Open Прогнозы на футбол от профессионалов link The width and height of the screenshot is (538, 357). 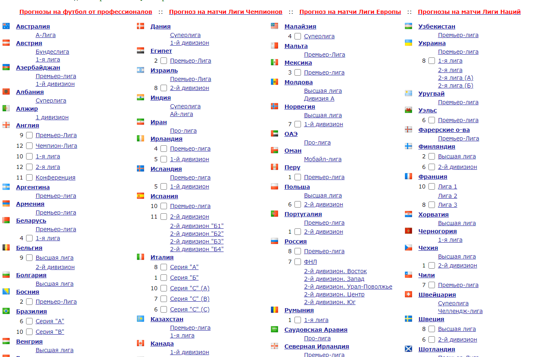(86, 12)
